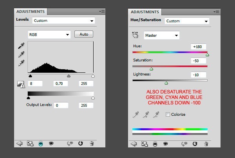Select Subtract from Sample eyedropper
Screen dimensions: 235x158
(156, 115)
